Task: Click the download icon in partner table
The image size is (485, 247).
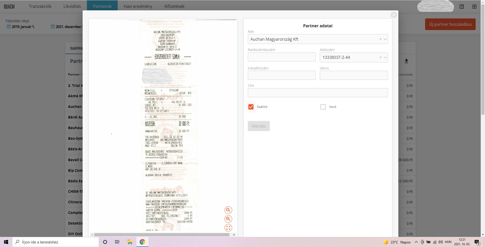Action: (406, 61)
